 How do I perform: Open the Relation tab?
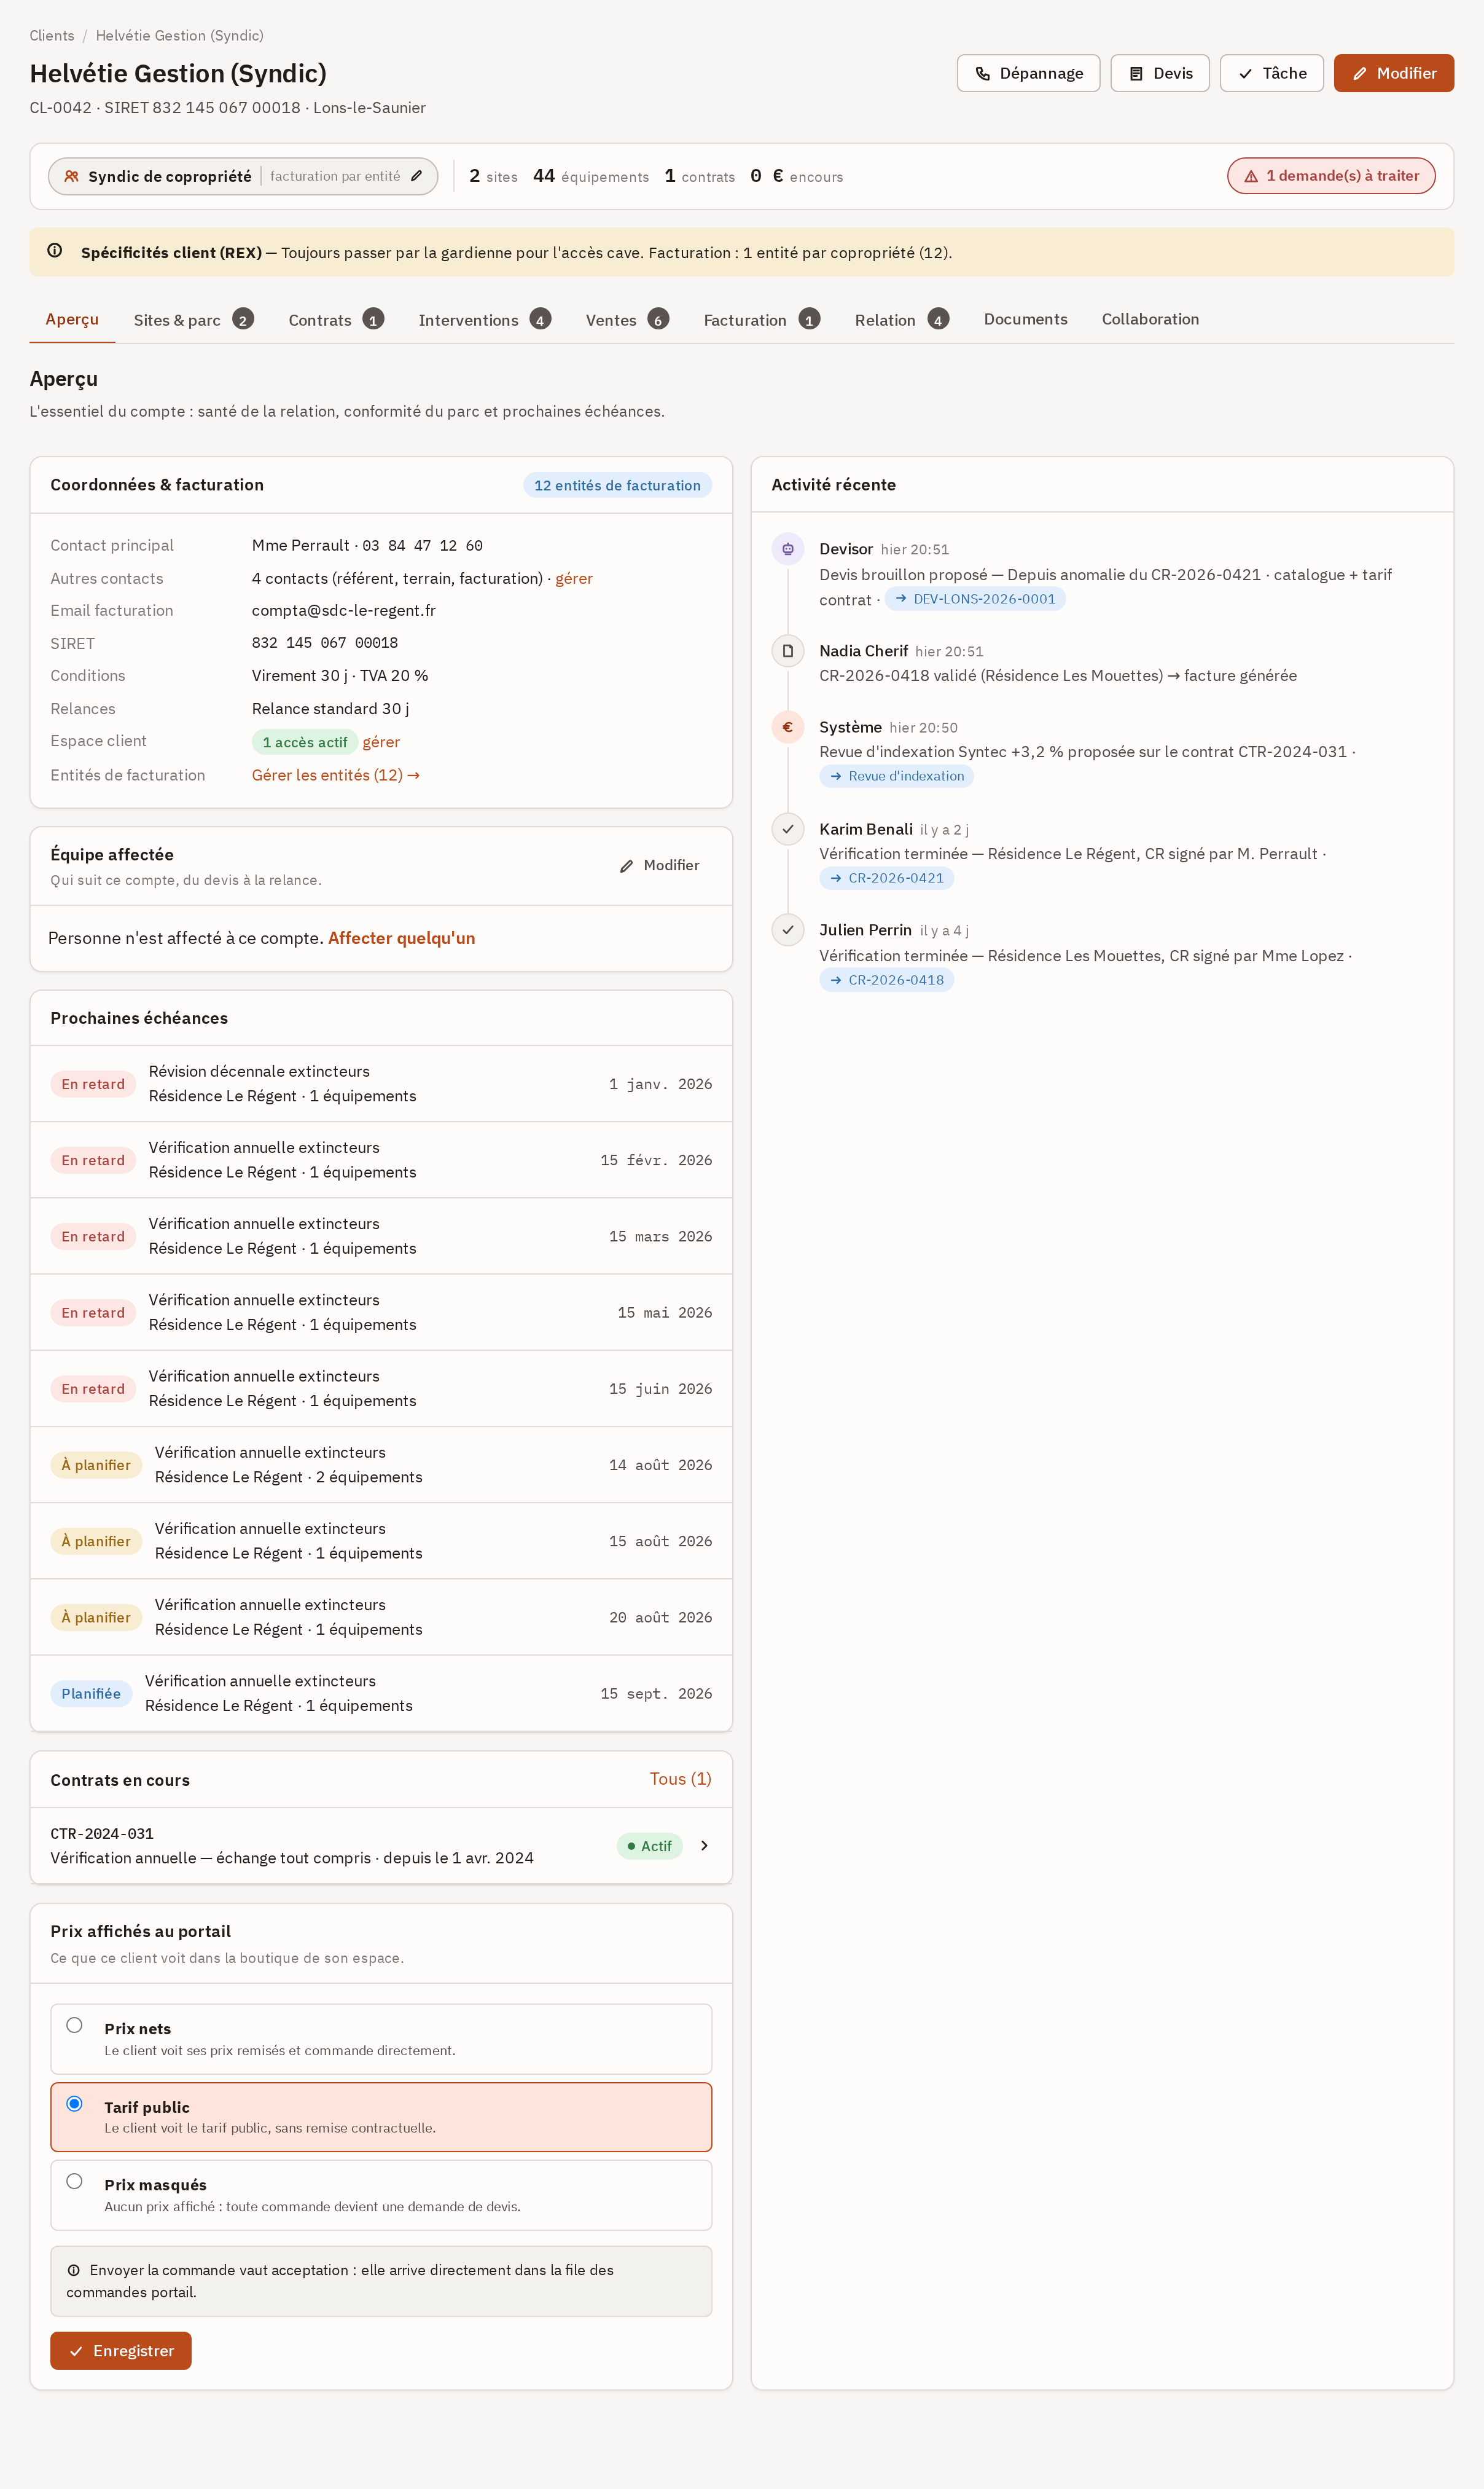[x=901, y=319]
